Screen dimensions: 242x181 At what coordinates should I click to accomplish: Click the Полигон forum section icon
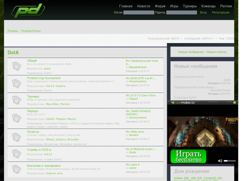coord(17,137)
